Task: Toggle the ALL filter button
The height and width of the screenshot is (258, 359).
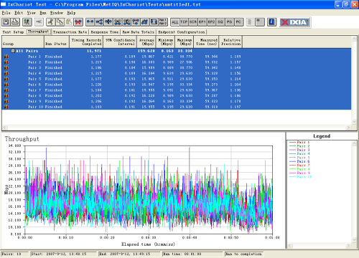Action: (175, 22)
